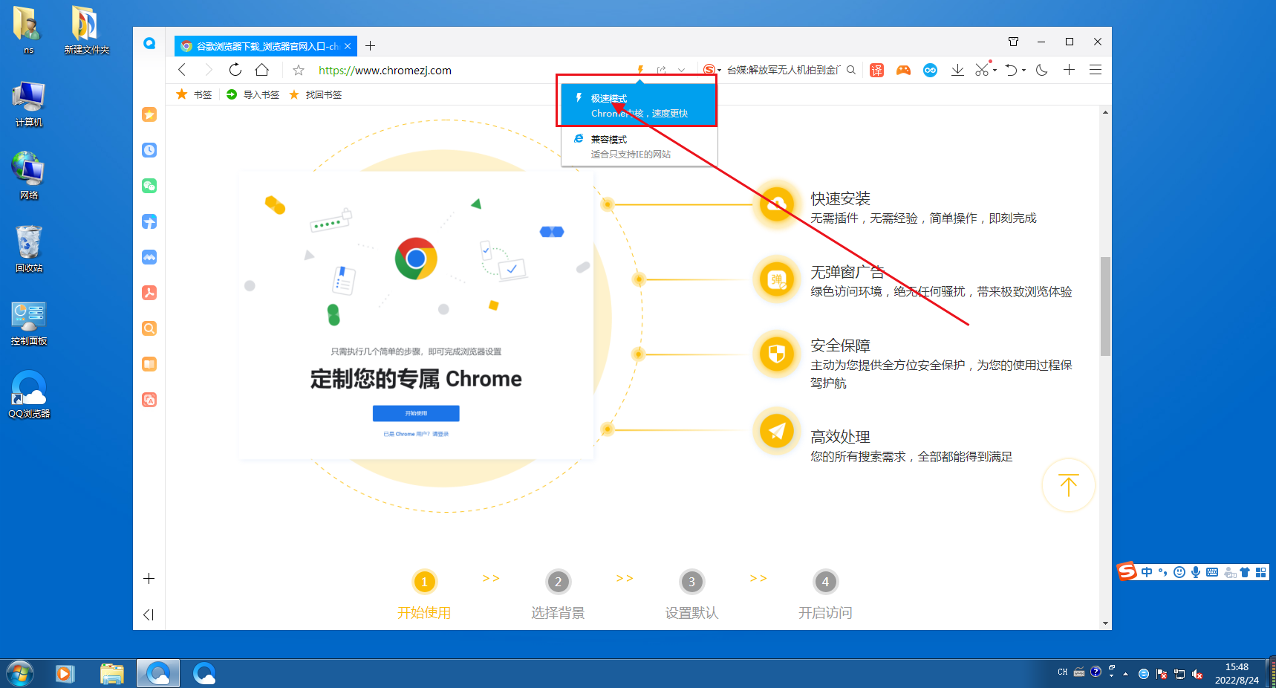
Task: Open the blue signpost icon in the sidebar
Action: [149, 221]
